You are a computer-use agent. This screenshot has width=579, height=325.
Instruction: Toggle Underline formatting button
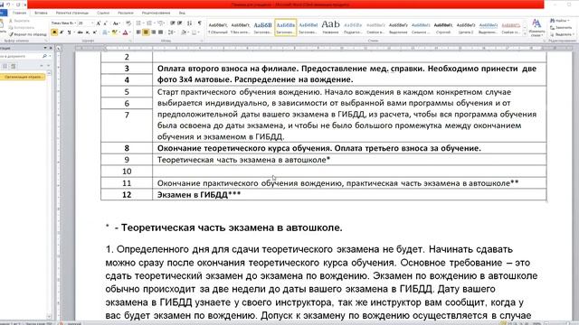[x=69, y=32]
